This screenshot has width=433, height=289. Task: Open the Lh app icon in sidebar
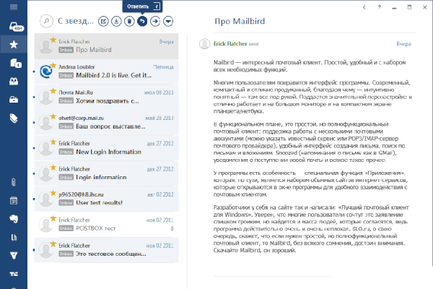click(x=14, y=237)
